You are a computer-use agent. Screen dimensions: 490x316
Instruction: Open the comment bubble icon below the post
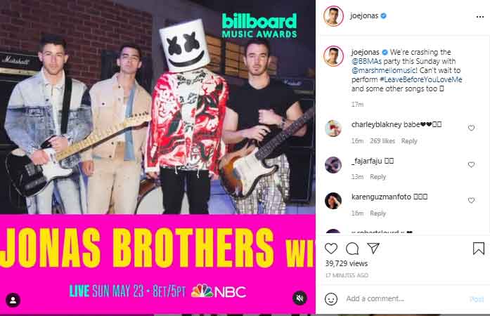(x=352, y=249)
